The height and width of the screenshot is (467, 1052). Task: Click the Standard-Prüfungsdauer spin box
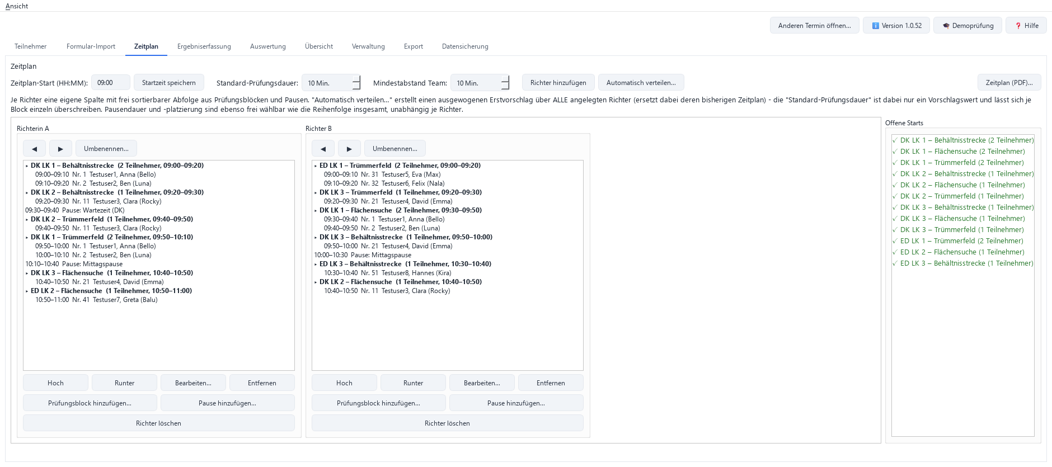click(331, 83)
